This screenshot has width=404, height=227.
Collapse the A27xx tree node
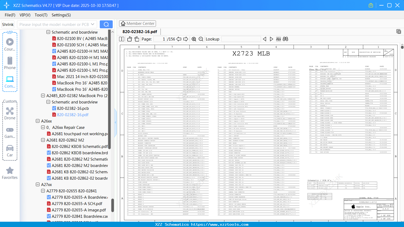pos(38,185)
